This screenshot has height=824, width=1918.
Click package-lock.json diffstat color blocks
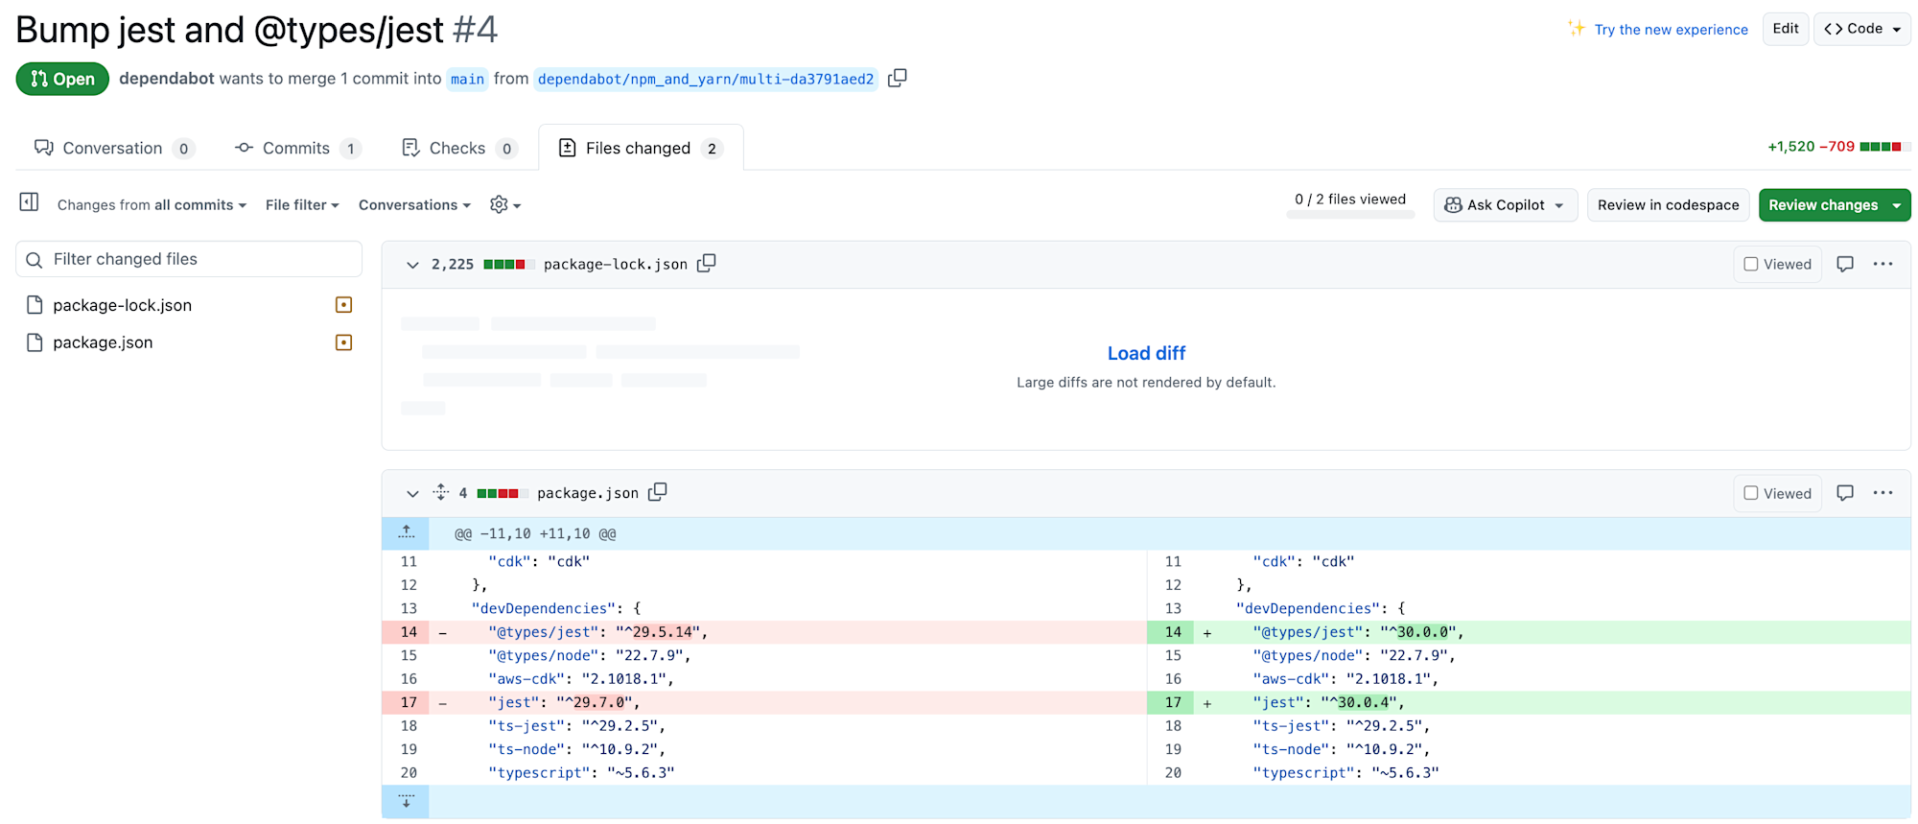coord(508,264)
